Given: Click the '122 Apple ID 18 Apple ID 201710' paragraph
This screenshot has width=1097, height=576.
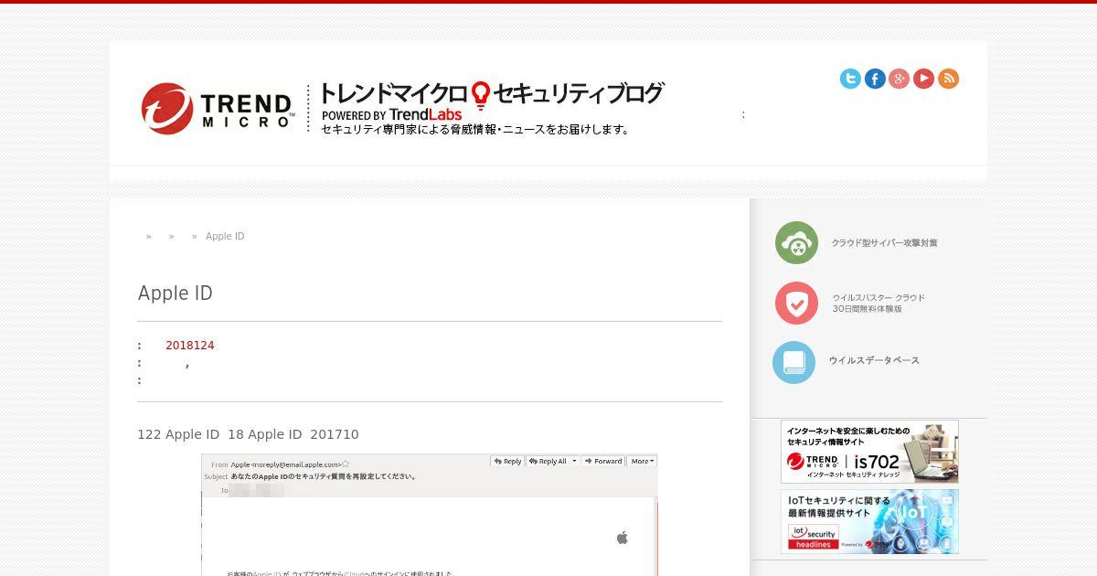Looking at the screenshot, I should (x=248, y=434).
